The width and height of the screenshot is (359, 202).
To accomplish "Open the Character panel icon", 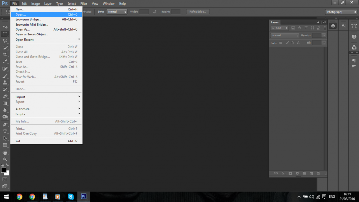I will pyautogui.click(x=343, y=26).
